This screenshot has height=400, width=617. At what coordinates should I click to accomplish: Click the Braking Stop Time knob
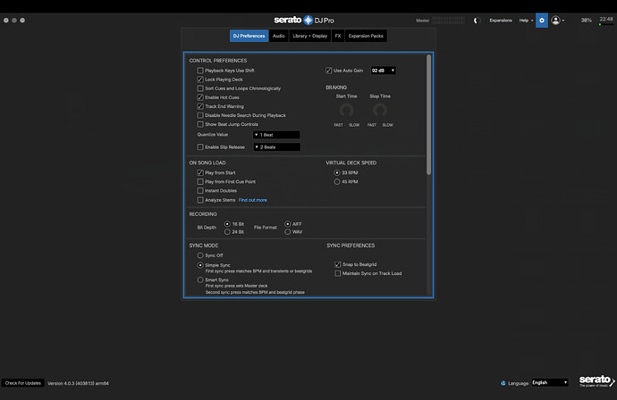click(x=380, y=110)
